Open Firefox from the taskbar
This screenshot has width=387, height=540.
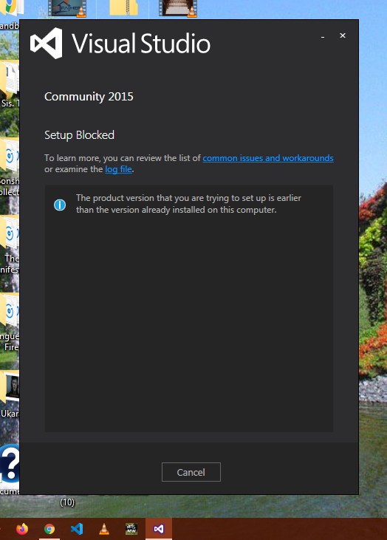click(x=22, y=529)
